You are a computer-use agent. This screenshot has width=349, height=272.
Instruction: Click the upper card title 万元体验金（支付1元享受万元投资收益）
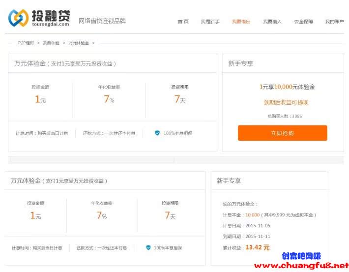coord(65,63)
